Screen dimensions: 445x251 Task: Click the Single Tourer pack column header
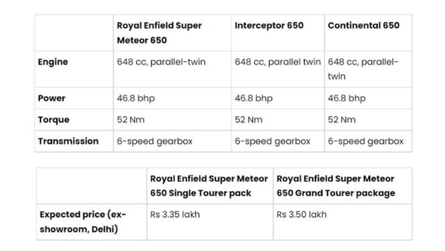tap(209, 186)
